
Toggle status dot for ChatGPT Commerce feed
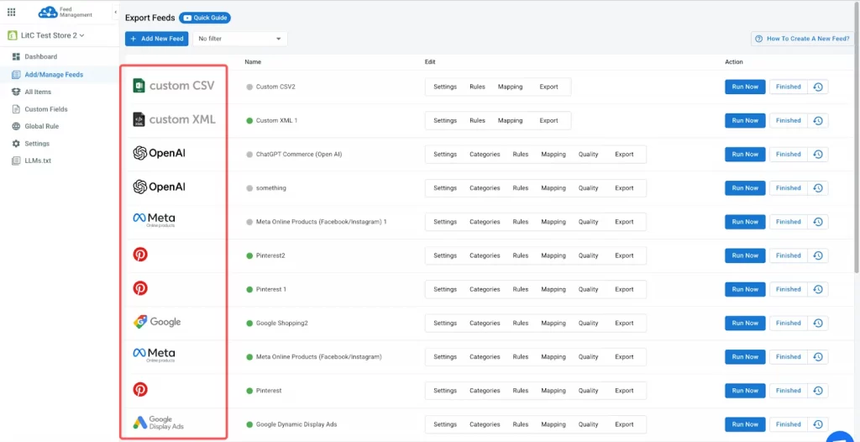coord(249,155)
